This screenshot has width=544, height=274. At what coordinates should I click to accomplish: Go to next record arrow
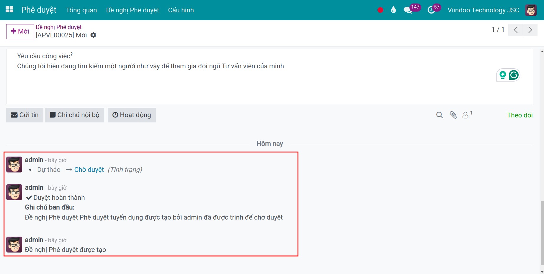(530, 30)
